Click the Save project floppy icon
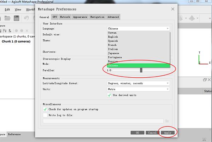The height and width of the screenshot is (142, 212). [17, 18]
